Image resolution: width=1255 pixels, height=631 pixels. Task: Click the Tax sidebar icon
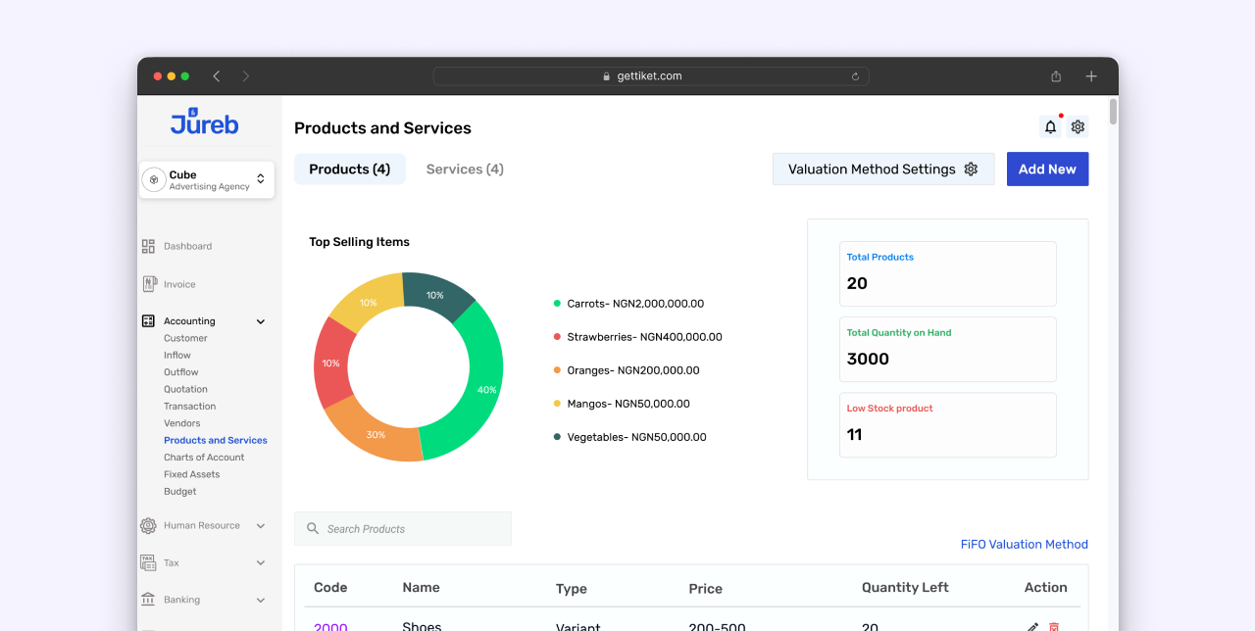(148, 563)
